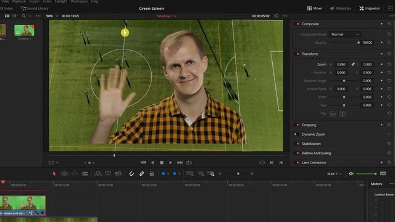Image resolution: width=395 pixels, height=222 pixels.
Task: Mute the monitor speaker icon
Action: tap(351, 174)
